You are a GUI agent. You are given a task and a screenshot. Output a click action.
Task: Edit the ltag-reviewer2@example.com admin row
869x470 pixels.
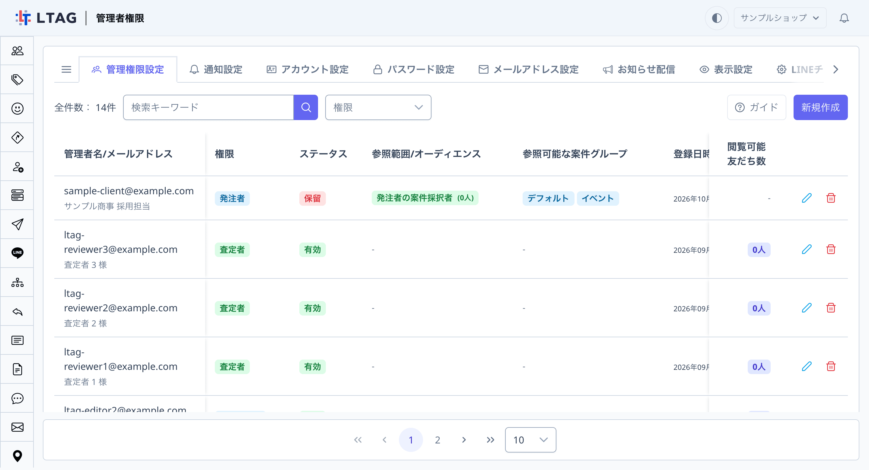(x=806, y=308)
